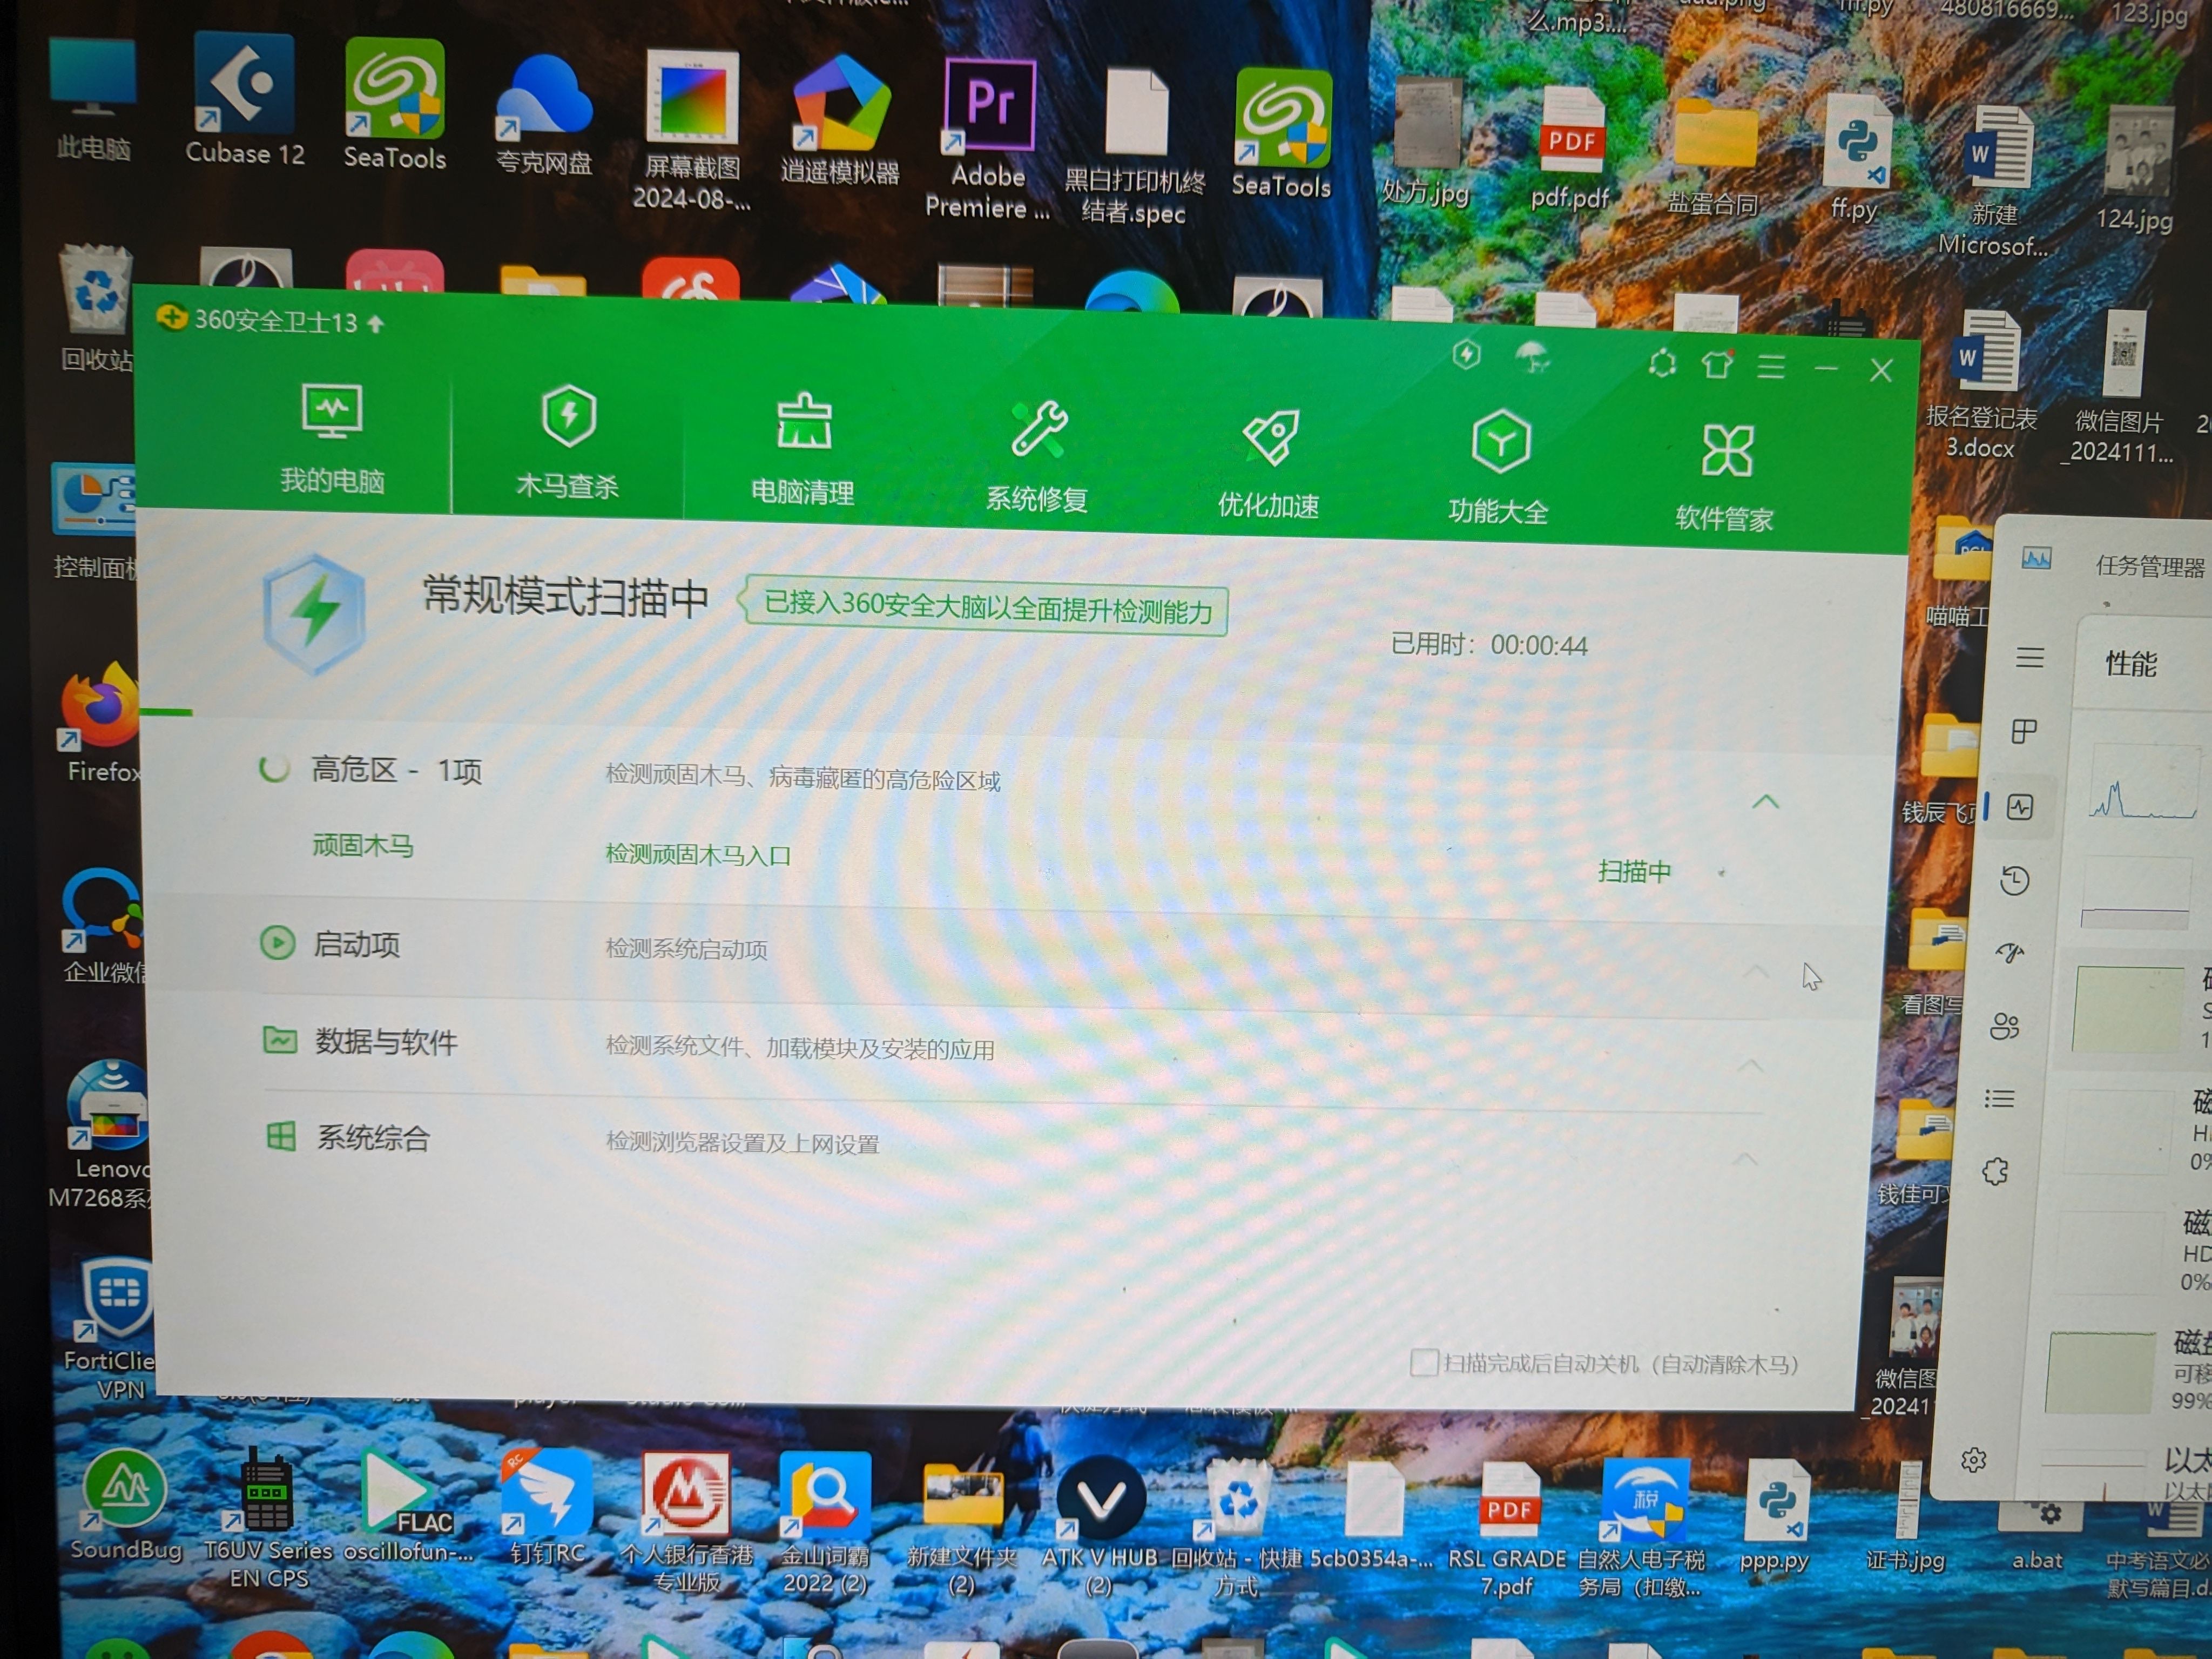Expand the 系统综合 row chevron

[1745, 1159]
